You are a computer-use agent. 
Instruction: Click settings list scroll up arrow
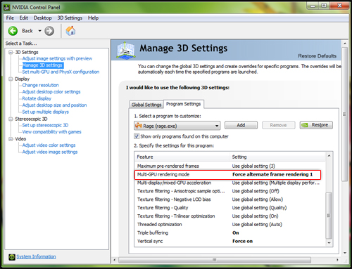[329, 156]
